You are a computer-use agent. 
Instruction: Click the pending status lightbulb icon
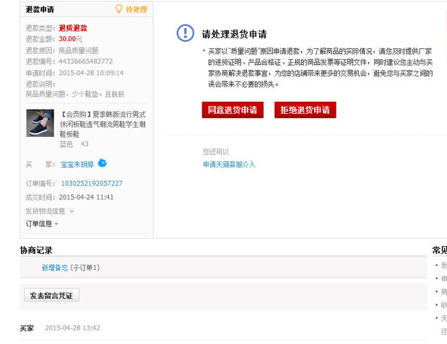click(119, 9)
